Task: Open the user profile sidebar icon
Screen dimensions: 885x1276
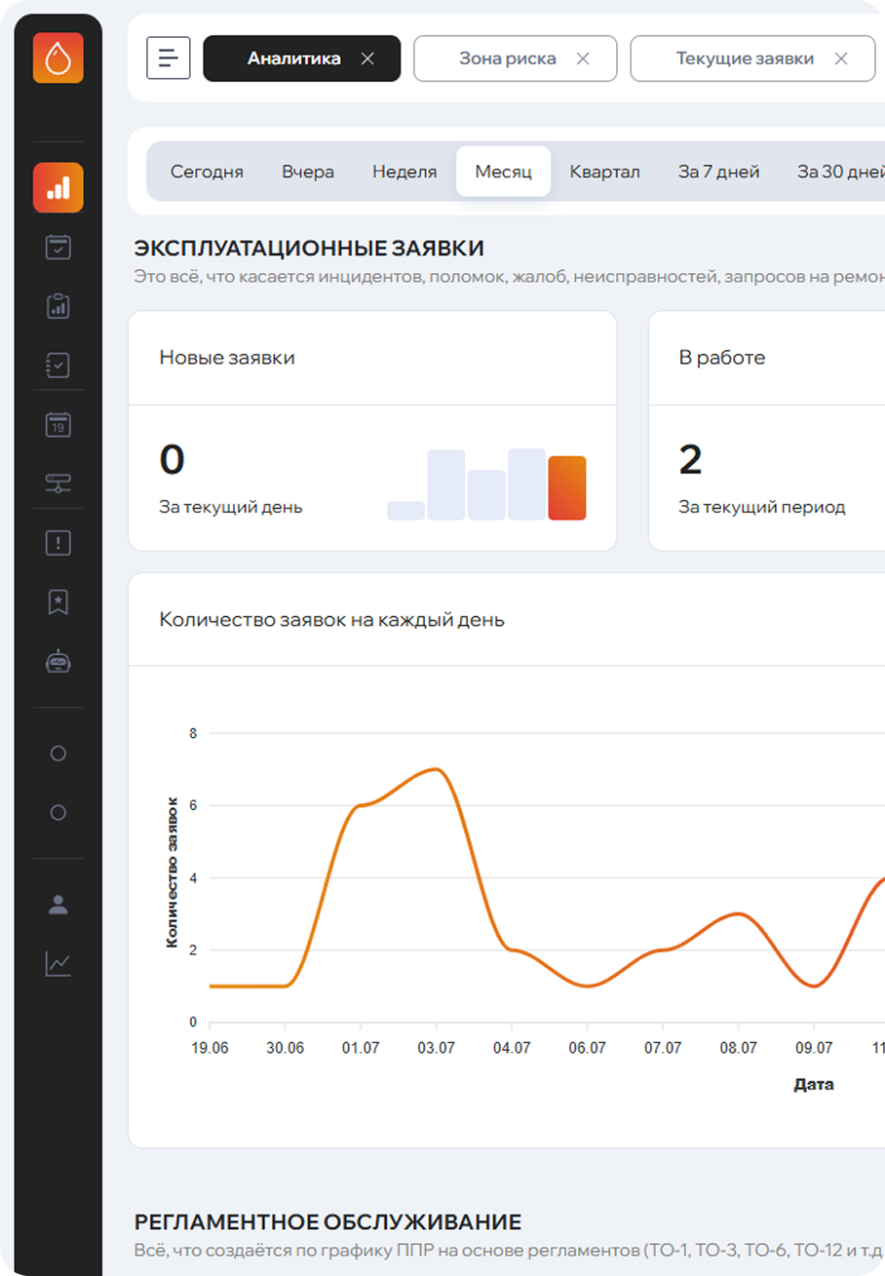Action: (58, 905)
